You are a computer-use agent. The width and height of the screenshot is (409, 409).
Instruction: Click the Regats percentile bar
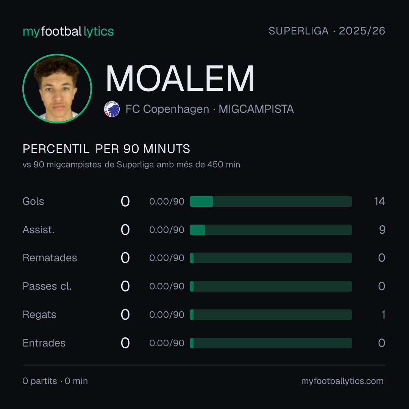pyautogui.click(x=271, y=315)
